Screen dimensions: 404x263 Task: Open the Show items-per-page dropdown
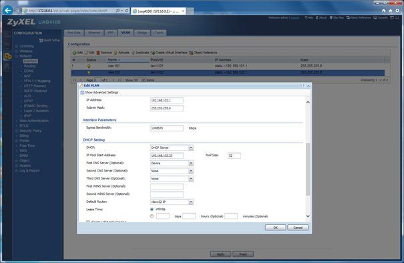pos(144,80)
